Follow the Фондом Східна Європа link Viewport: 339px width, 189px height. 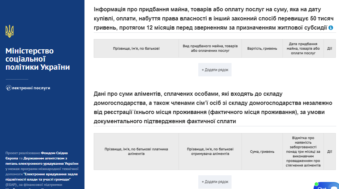click(x=36, y=156)
